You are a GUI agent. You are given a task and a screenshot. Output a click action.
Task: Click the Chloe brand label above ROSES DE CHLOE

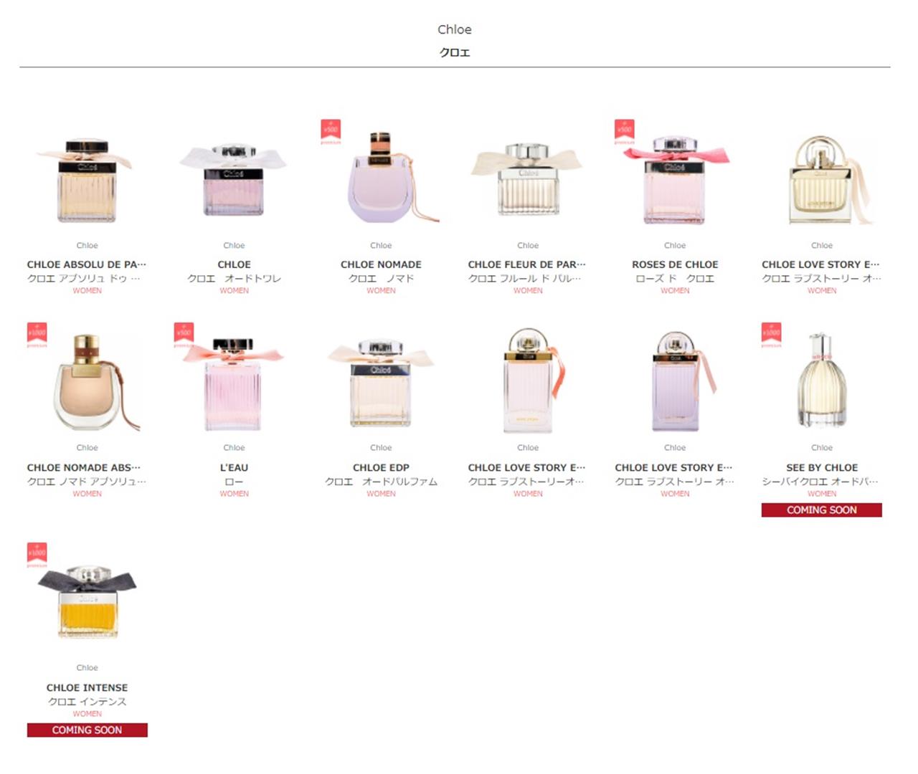coord(675,245)
